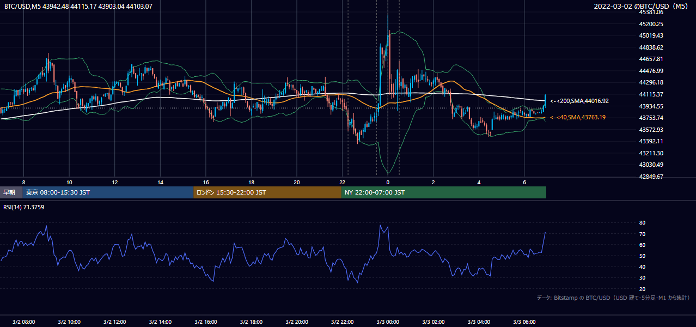Click the 3/2 20:00 time label
696x327 pixels.
point(296,322)
